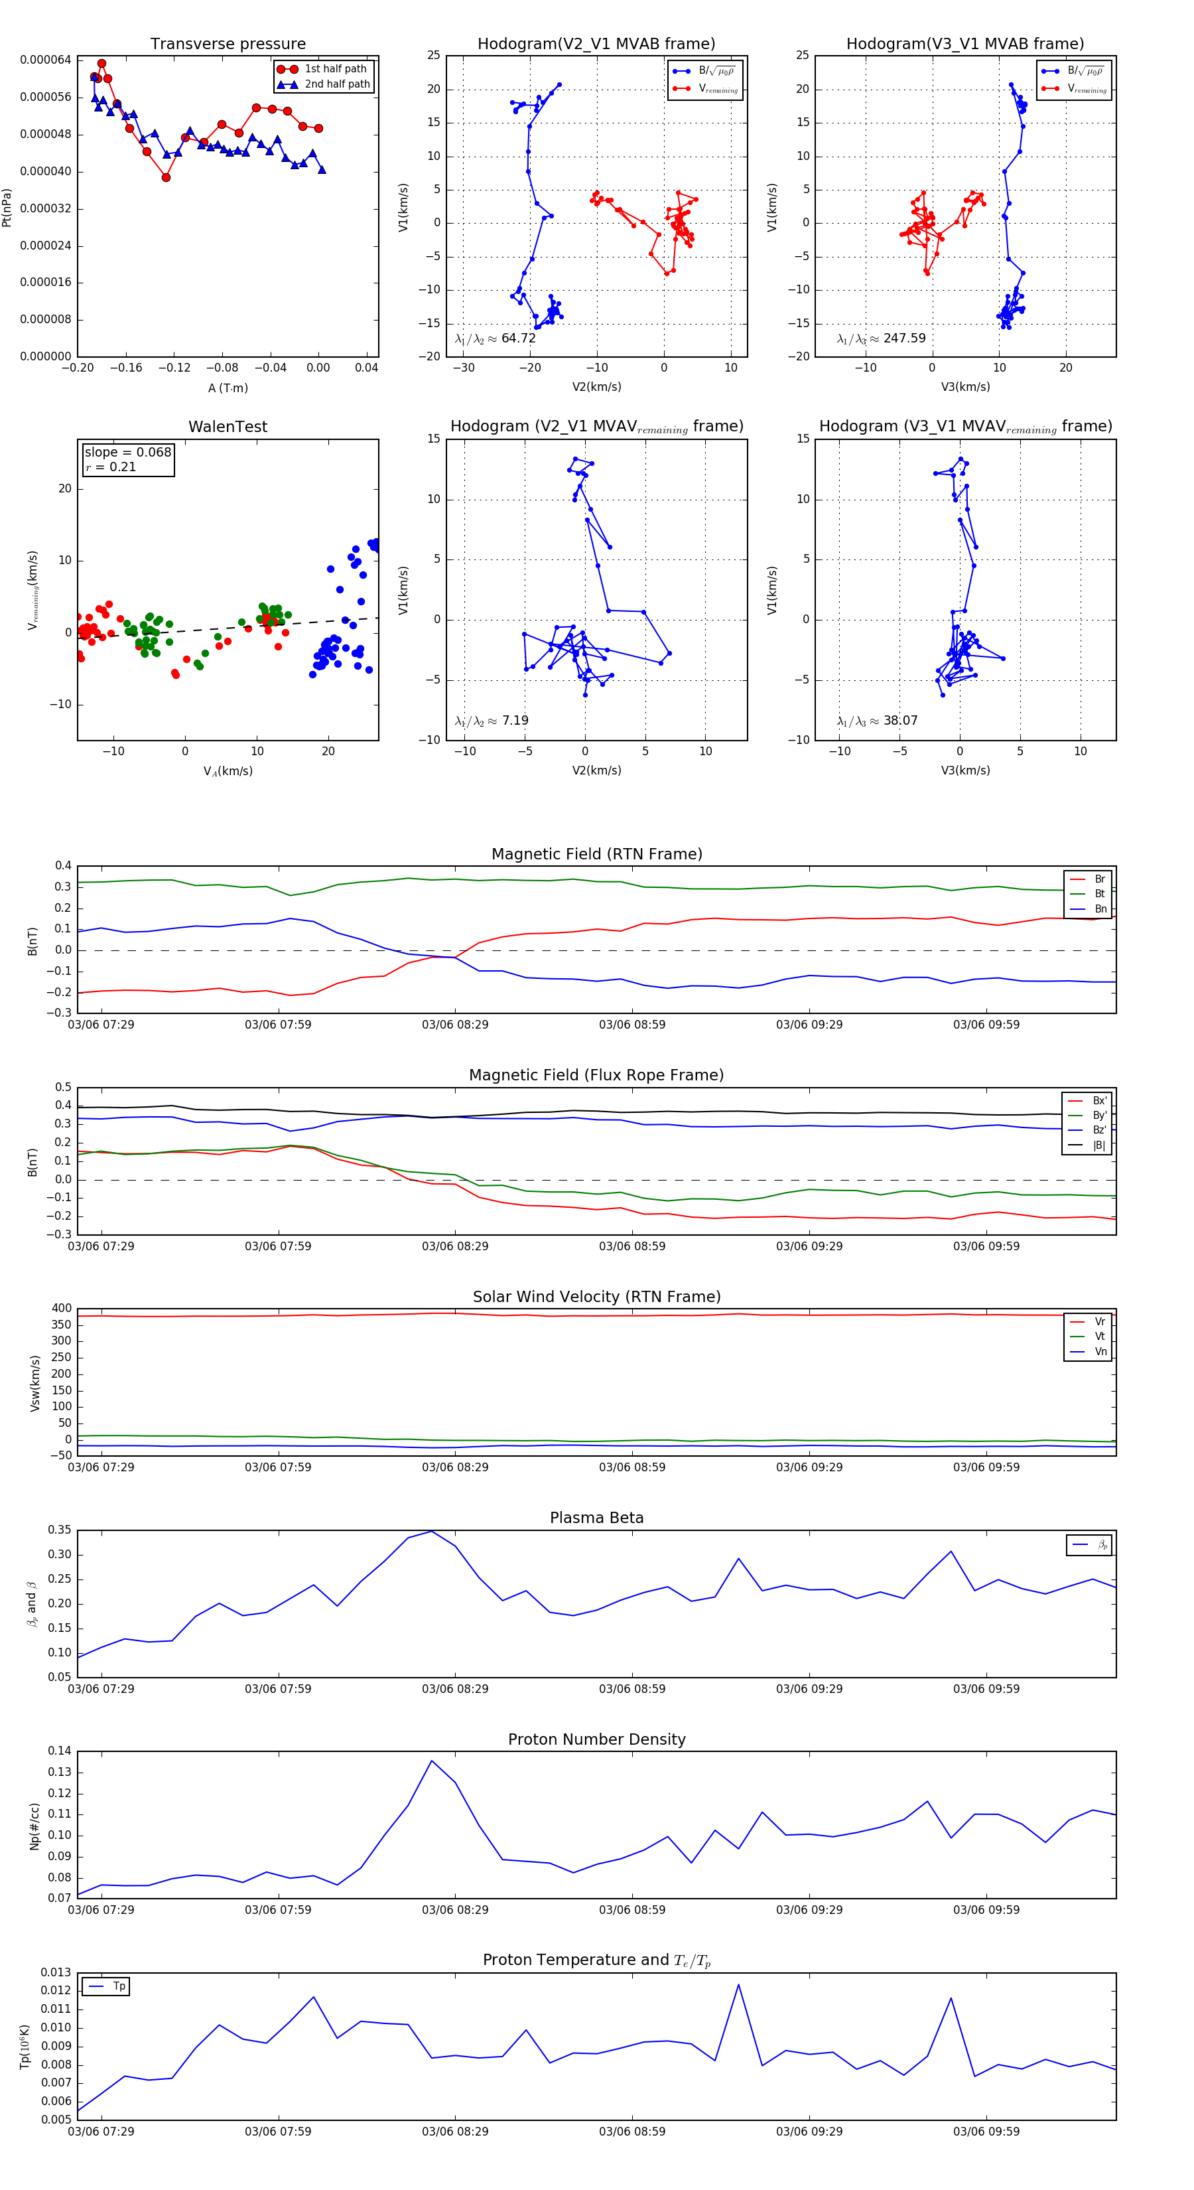Click the eigenvalue ratio 38.07 annotation
The height and width of the screenshot is (2190, 1194).
coord(877,721)
